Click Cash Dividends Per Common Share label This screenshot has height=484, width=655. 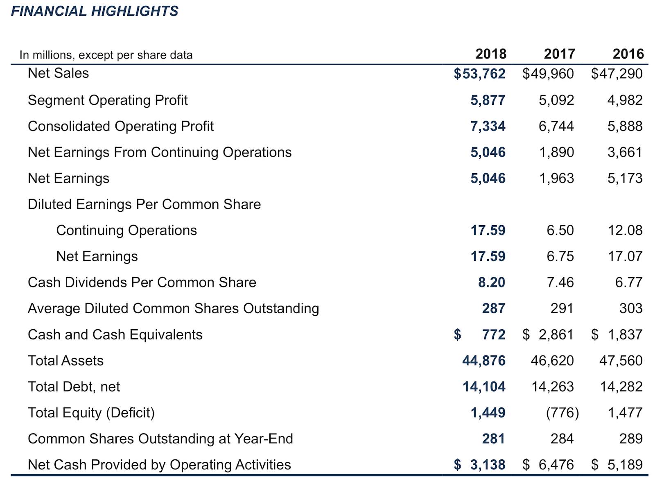click(142, 283)
